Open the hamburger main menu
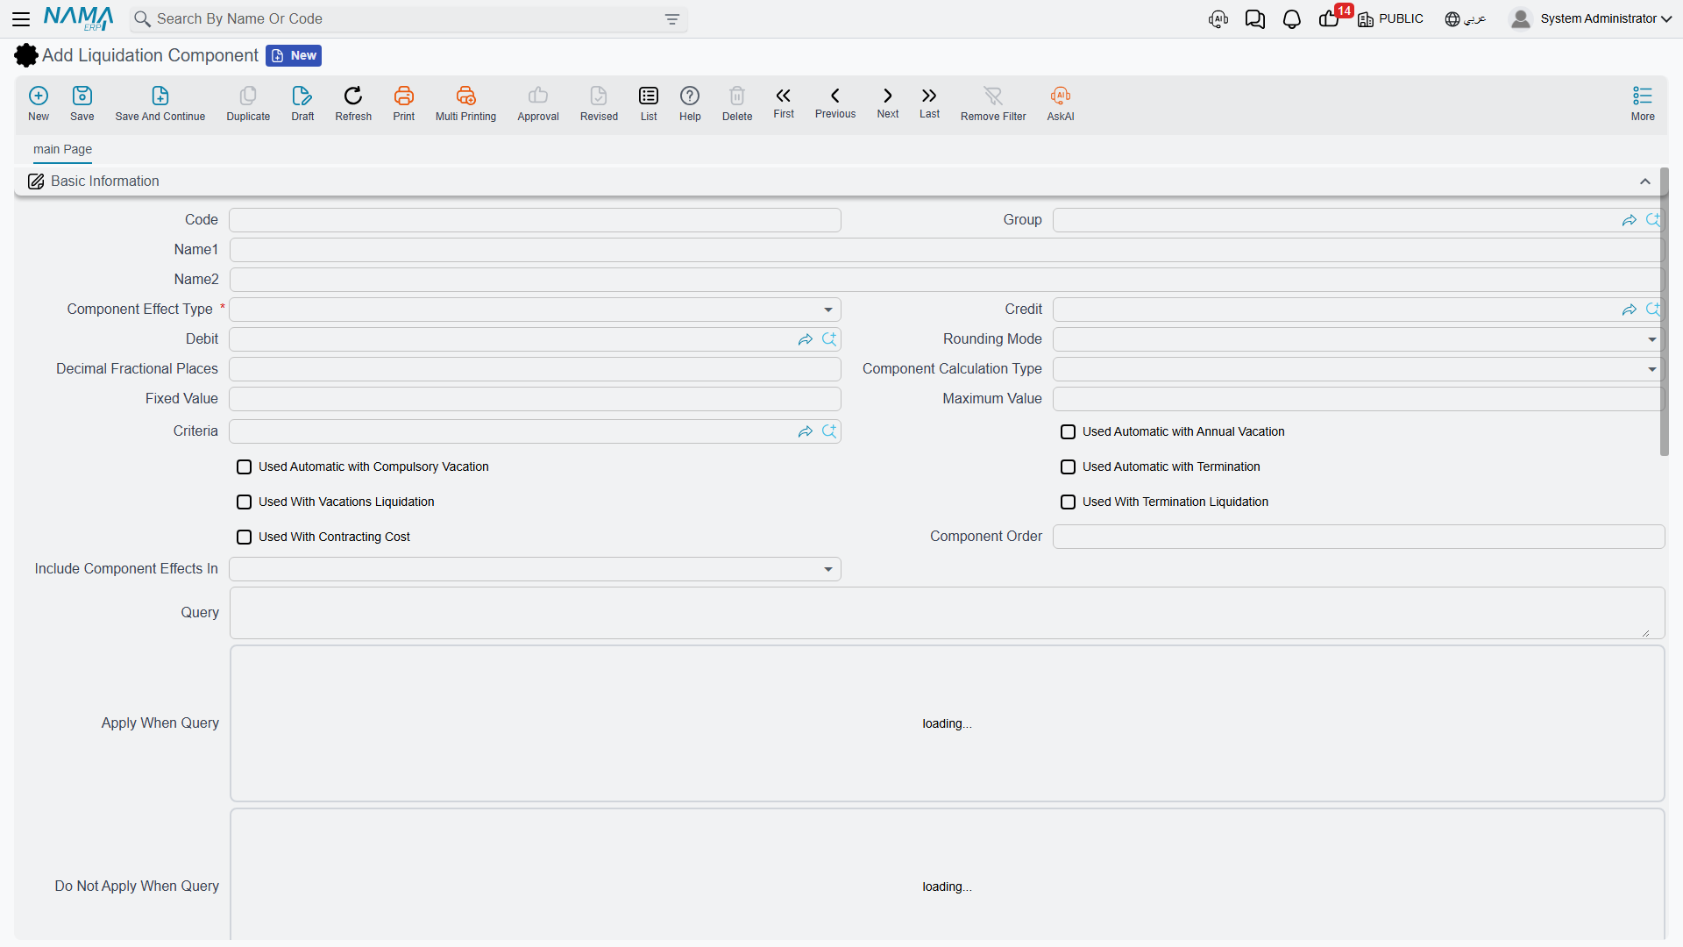1683x947 pixels. point(21,19)
